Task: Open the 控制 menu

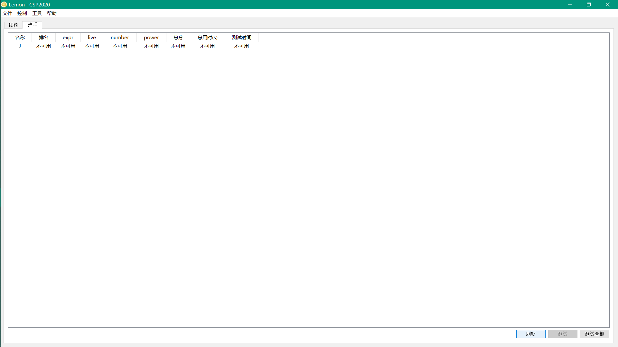Action: pos(22,13)
